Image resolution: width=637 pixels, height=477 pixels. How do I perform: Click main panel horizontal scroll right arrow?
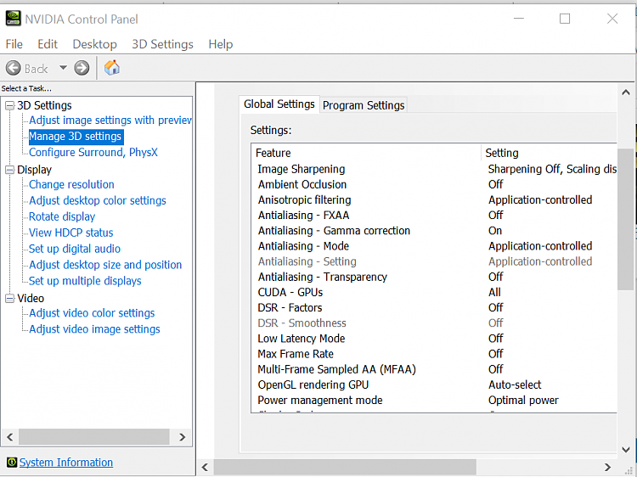(x=607, y=468)
